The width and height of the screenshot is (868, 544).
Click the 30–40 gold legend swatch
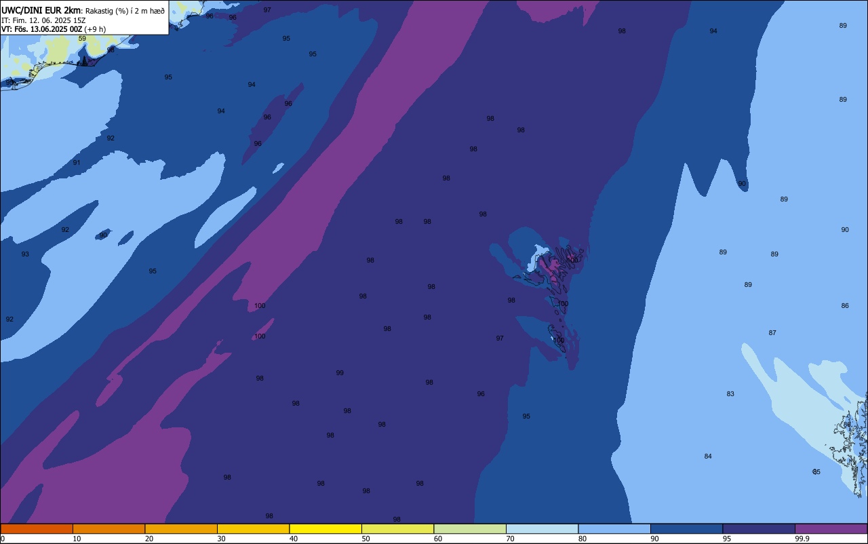(x=253, y=528)
